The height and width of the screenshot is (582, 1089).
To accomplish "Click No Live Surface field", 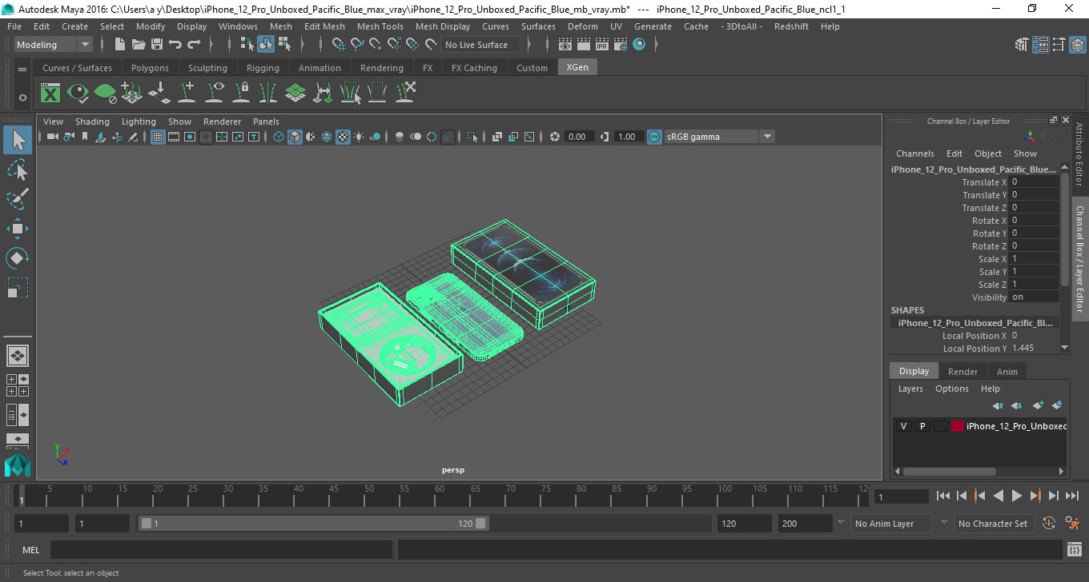I will click(x=480, y=45).
